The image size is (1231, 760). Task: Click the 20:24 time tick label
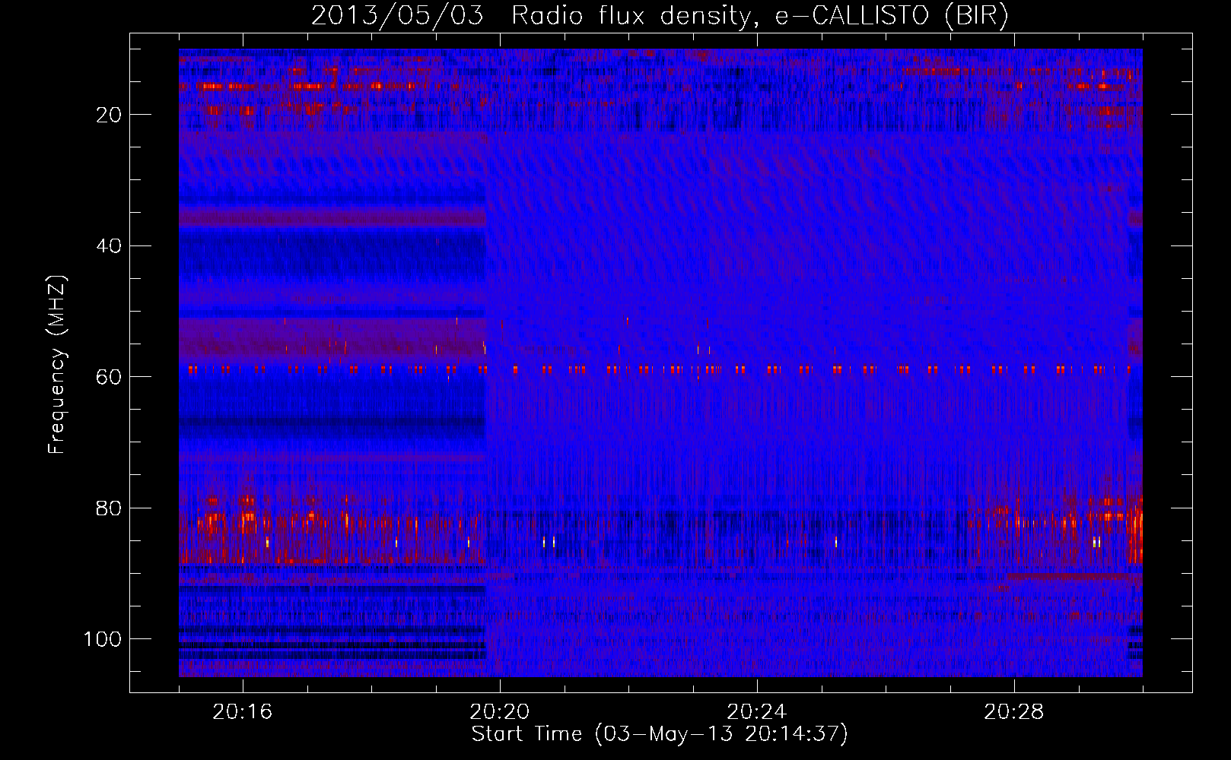click(x=756, y=712)
